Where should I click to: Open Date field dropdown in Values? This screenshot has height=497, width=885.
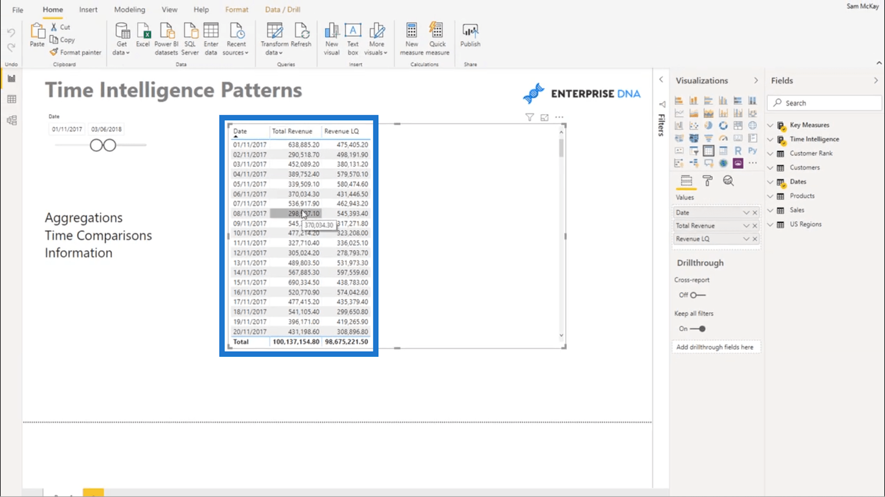pyautogui.click(x=746, y=213)
